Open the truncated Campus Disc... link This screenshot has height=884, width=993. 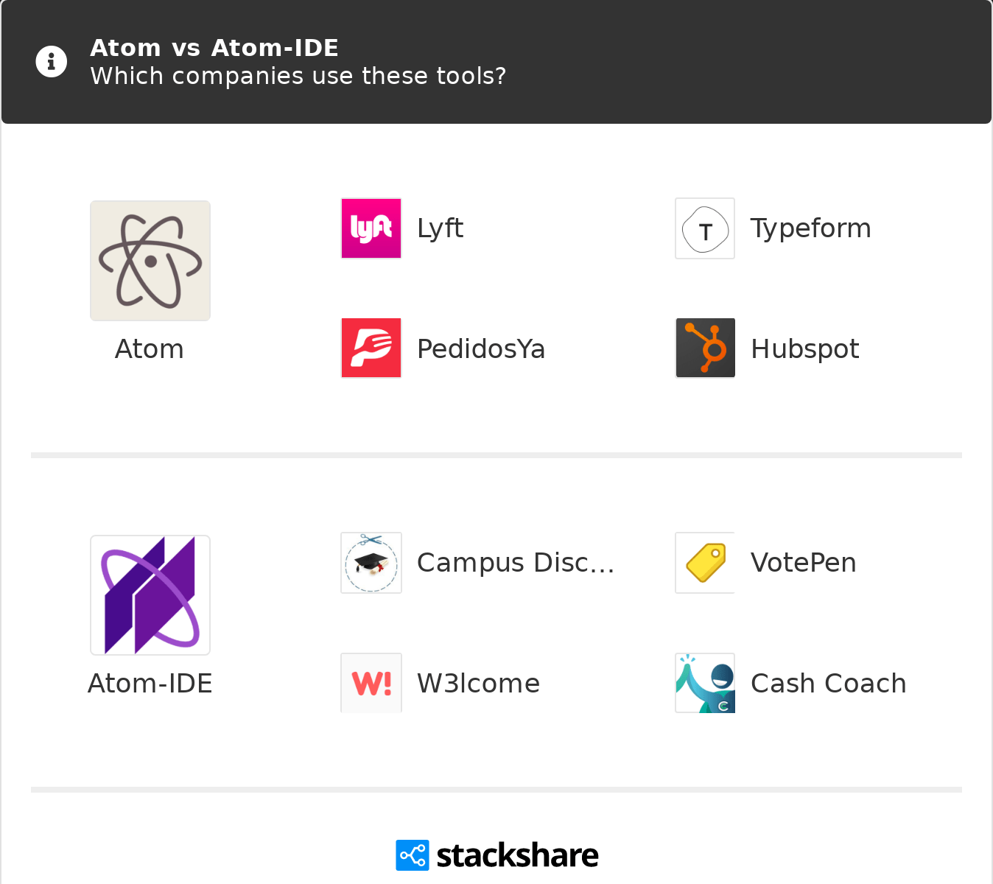point(516,563)
